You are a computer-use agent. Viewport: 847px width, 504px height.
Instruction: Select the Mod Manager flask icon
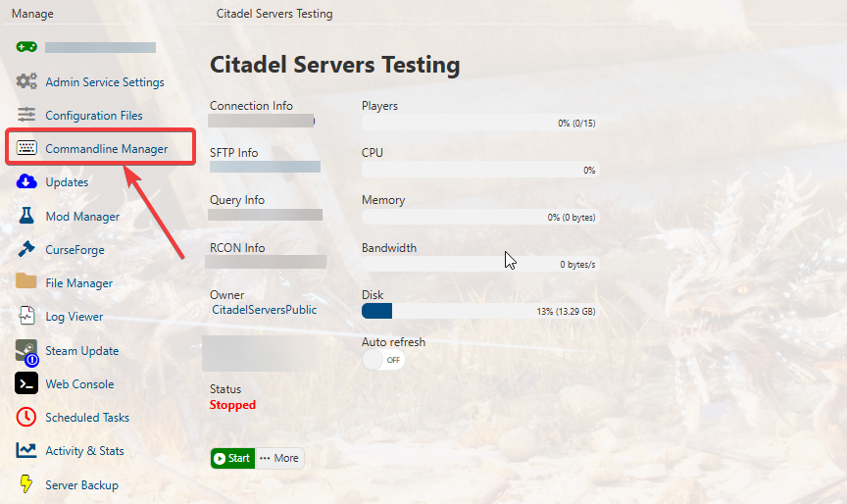point(26,216)
